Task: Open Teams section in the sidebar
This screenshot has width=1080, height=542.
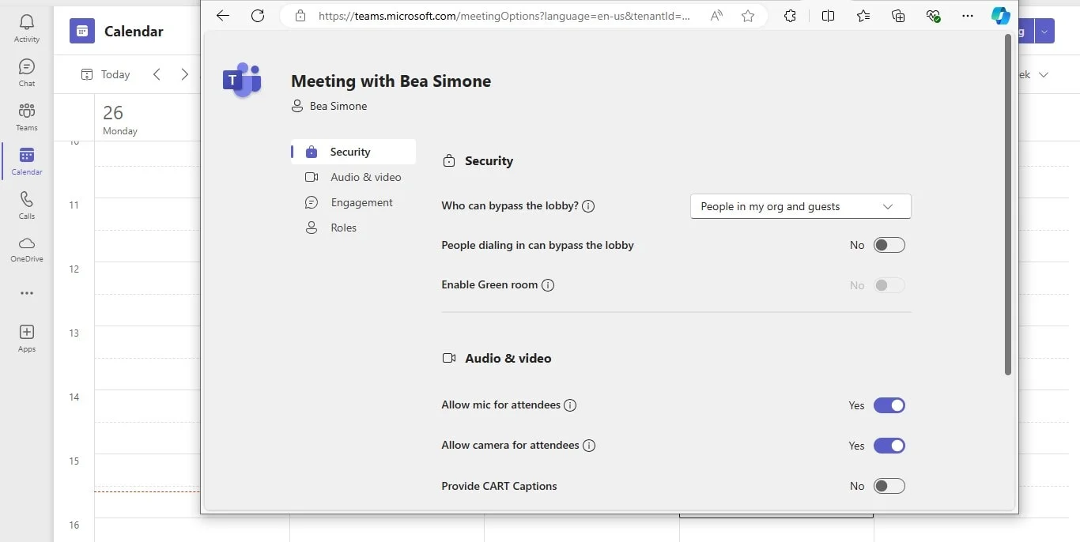Action: click(27, 117)
